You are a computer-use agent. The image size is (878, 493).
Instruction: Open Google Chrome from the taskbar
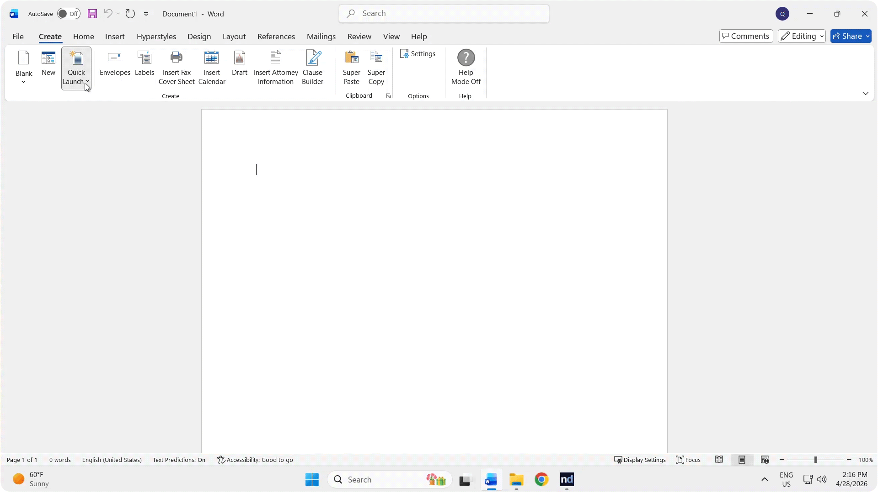tap(541, 480)
